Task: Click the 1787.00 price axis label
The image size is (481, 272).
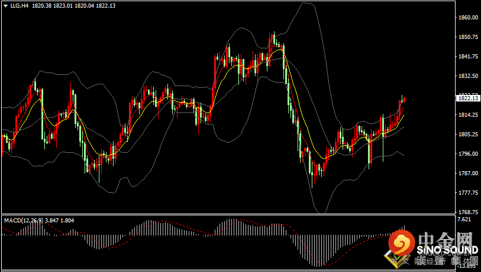Action: point(467,173)
